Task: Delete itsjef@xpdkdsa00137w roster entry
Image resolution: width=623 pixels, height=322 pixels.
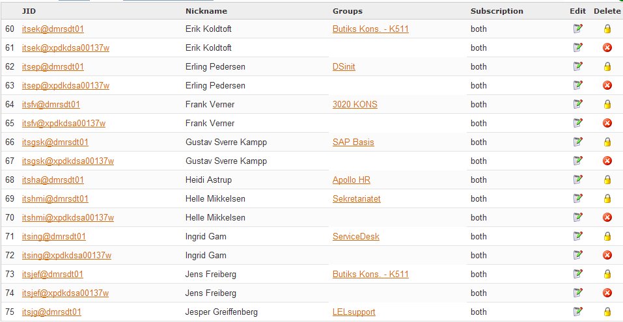Action: tap(607, 293)
